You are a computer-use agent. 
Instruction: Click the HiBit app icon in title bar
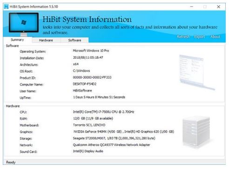(7, 6)
